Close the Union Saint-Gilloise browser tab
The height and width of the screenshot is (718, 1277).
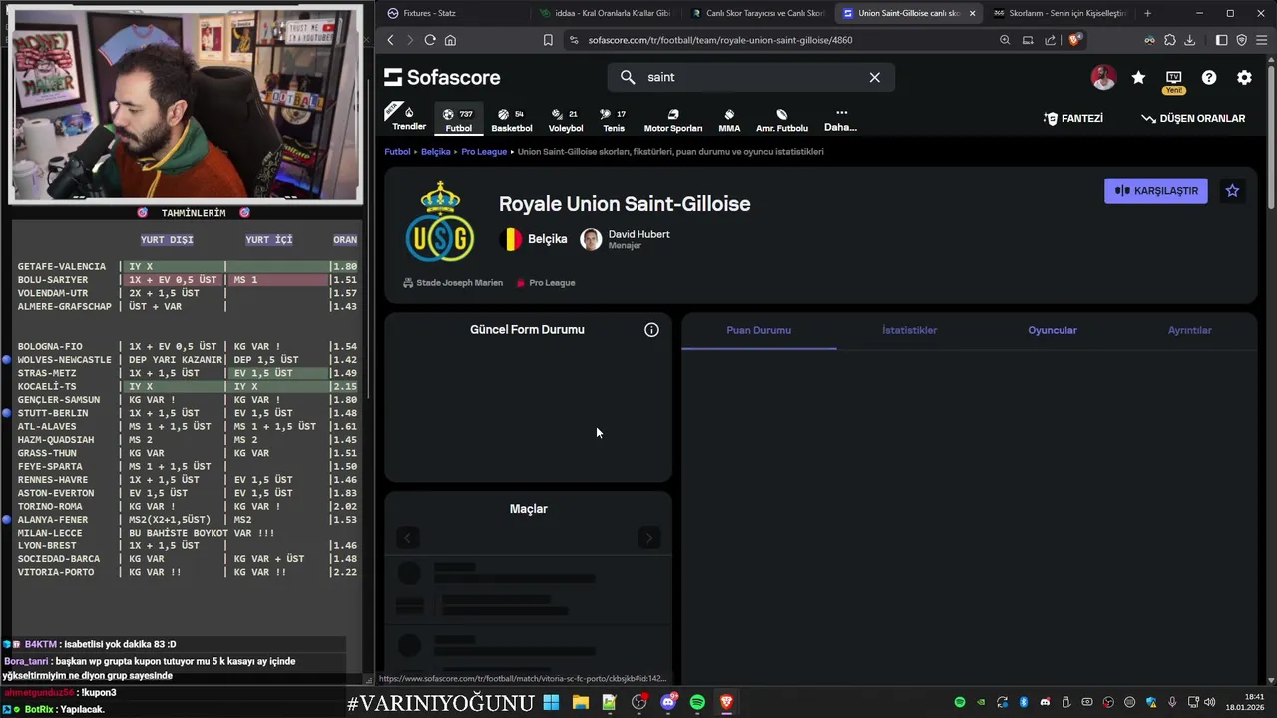(972, 13)
